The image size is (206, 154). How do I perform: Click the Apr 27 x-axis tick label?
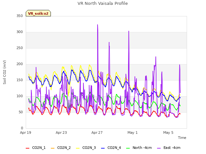[x=97, y=133]
